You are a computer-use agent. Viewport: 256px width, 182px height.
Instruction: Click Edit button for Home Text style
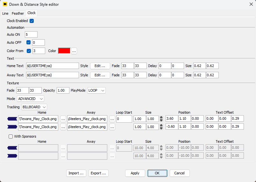[100, 66]
